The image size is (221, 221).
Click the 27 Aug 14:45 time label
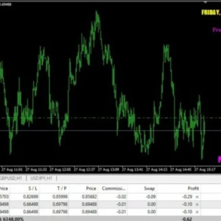pyautogui.click(x=181, y=170)
